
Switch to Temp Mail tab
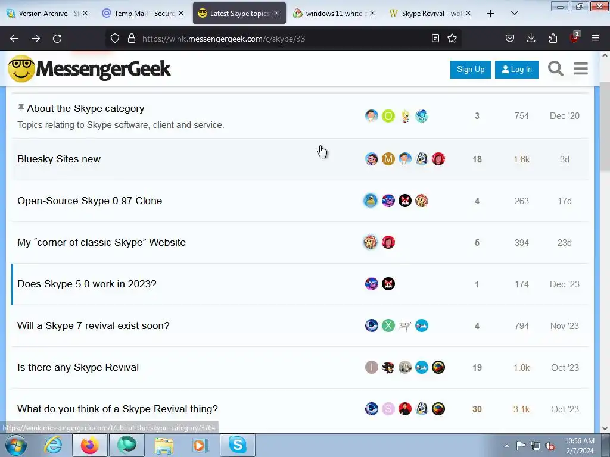point(143,14)
